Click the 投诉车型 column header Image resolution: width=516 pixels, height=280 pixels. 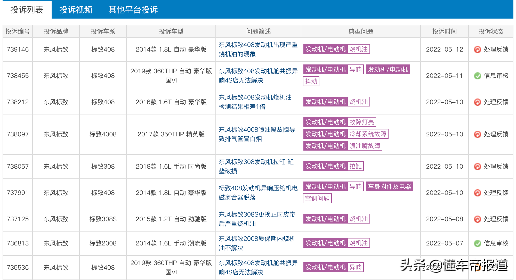click(x=171, y=31)
